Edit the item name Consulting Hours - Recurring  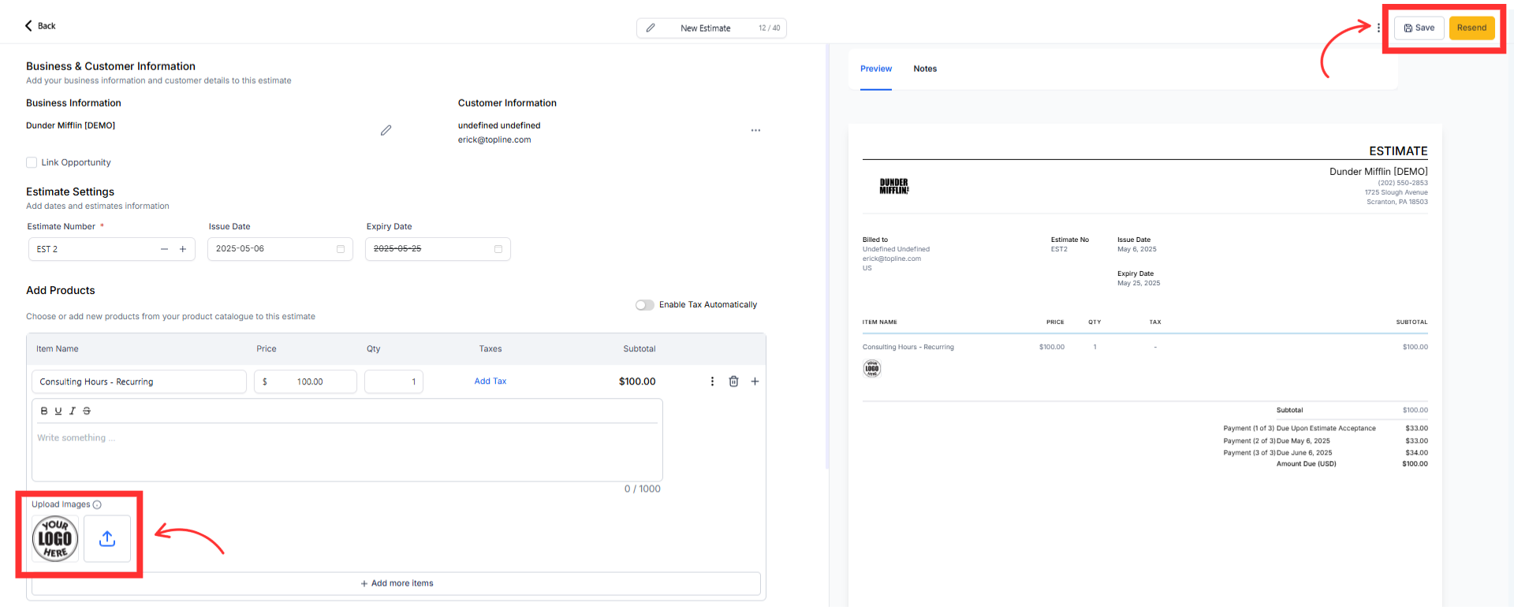[139, 381]
